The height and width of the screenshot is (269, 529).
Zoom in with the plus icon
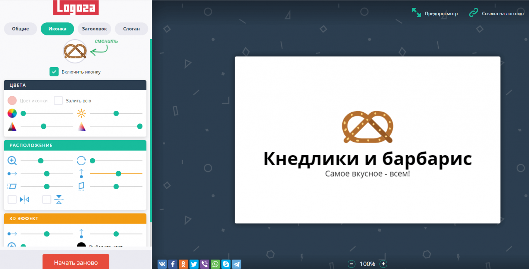383,264
